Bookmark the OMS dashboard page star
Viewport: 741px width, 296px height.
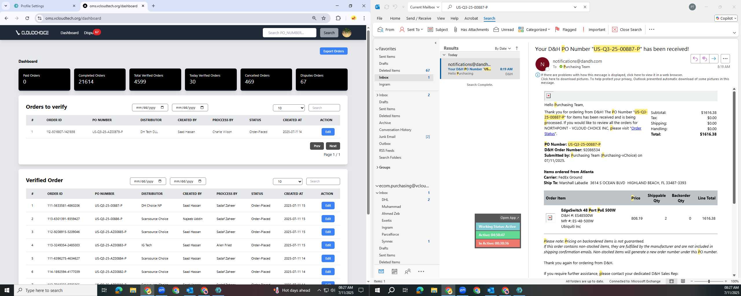(324, 18)
